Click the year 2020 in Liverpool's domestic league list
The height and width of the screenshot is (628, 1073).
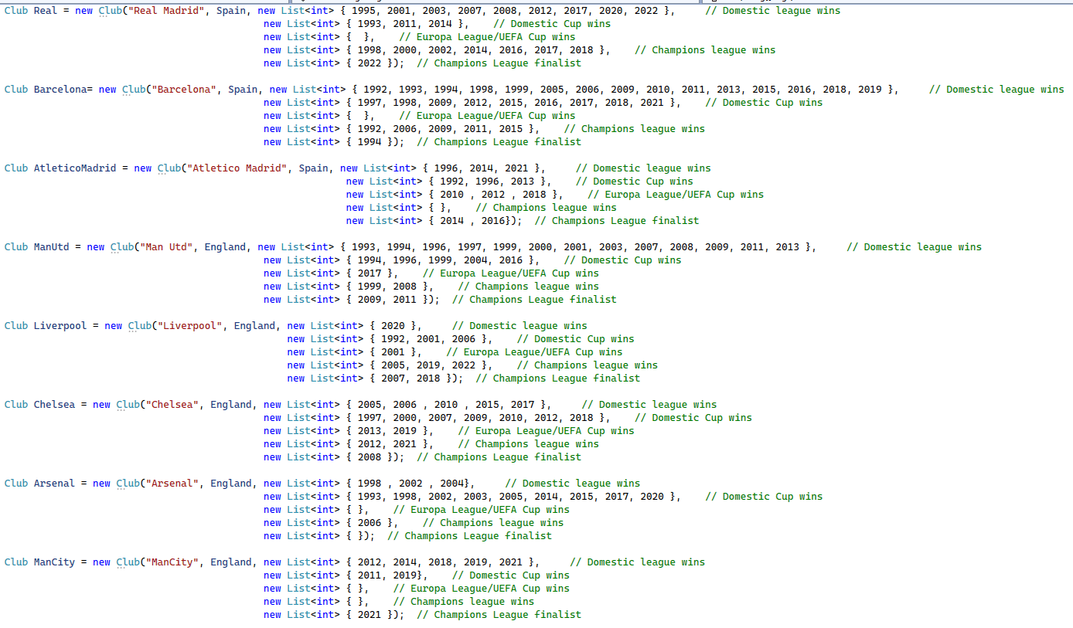(393, 326)
